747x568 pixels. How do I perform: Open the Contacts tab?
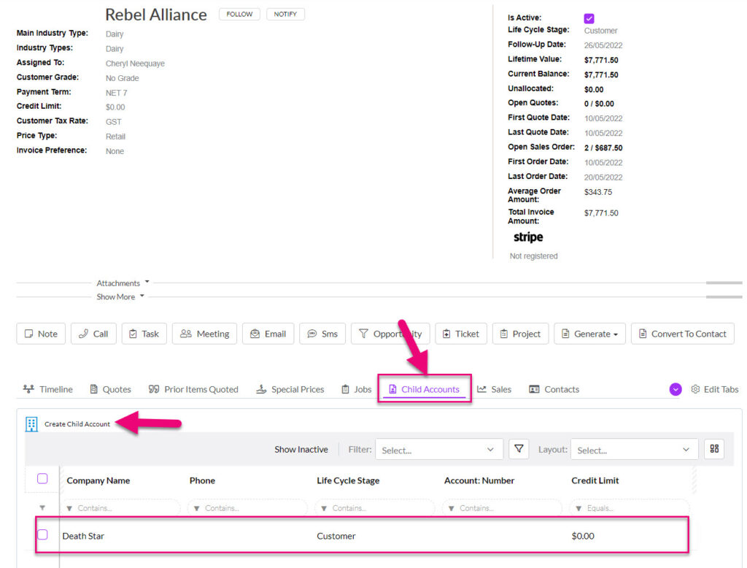click(x=554, y=389)
